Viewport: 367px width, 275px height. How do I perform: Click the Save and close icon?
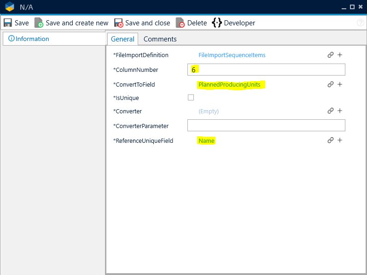pyautogui.click(x=118, y=23)
